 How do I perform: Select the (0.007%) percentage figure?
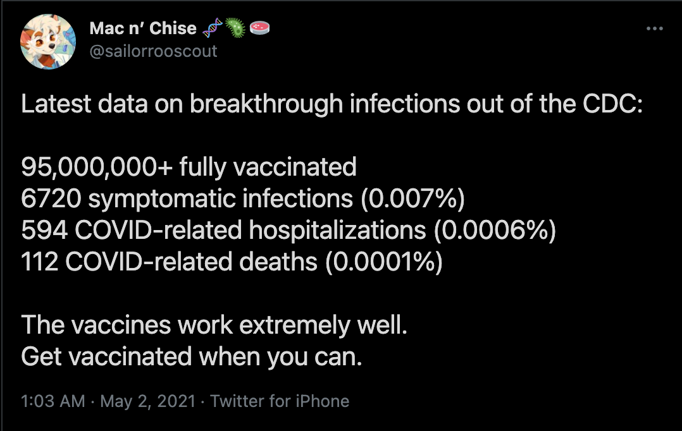(x=412, y=198)
